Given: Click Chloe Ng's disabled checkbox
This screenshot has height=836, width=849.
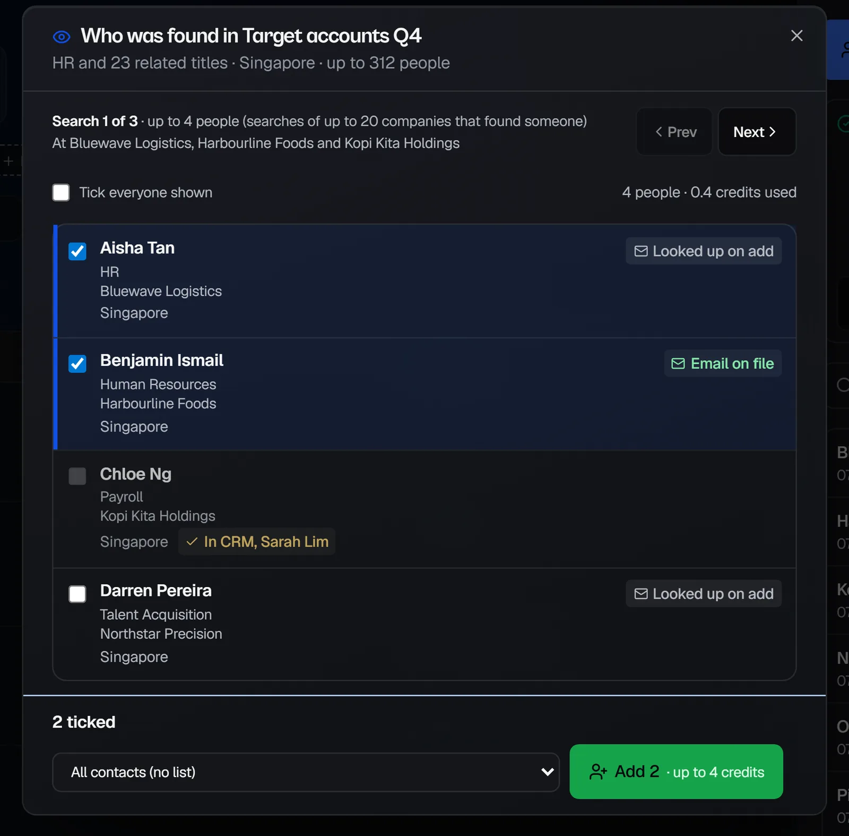Looking at the screenshot, I should (77, 476).
